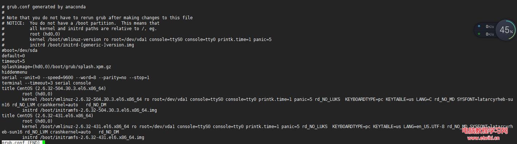Screen dimensions: 517x144
Task: Click the #boot=/dev/sda comment line
Action: (x=20, y=50)
